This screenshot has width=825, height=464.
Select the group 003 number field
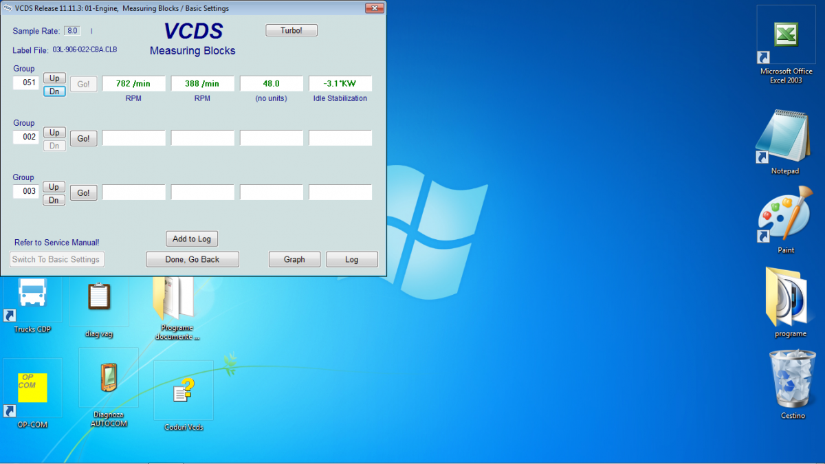point(27,191)
